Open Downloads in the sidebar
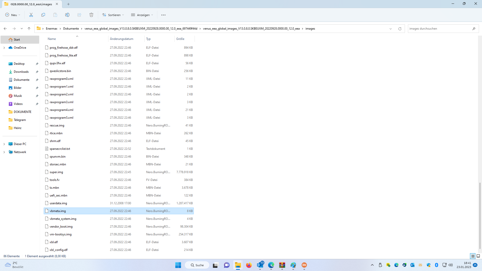The image size is (482, 271). [x=21, y=72]
